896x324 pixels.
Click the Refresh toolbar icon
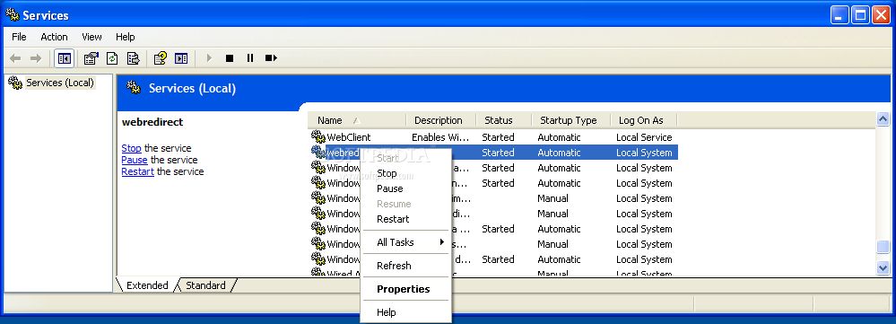point(113,58)
